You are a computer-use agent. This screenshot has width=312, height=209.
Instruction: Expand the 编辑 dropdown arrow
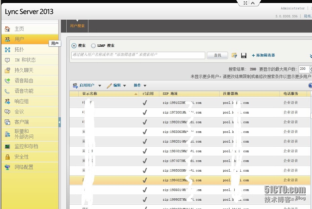(125, 86)
